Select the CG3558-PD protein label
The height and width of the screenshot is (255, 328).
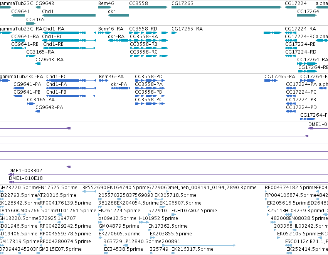coord(149,77)
